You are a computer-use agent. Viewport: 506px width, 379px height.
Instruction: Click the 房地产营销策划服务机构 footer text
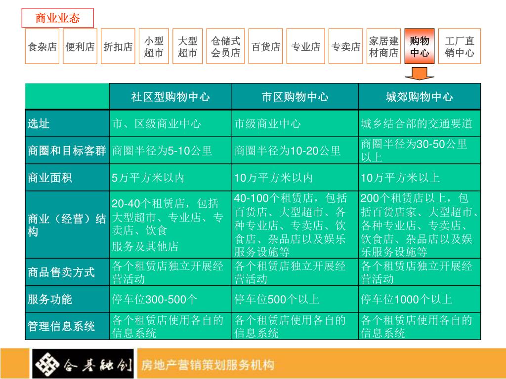click(x=208, y=365)
